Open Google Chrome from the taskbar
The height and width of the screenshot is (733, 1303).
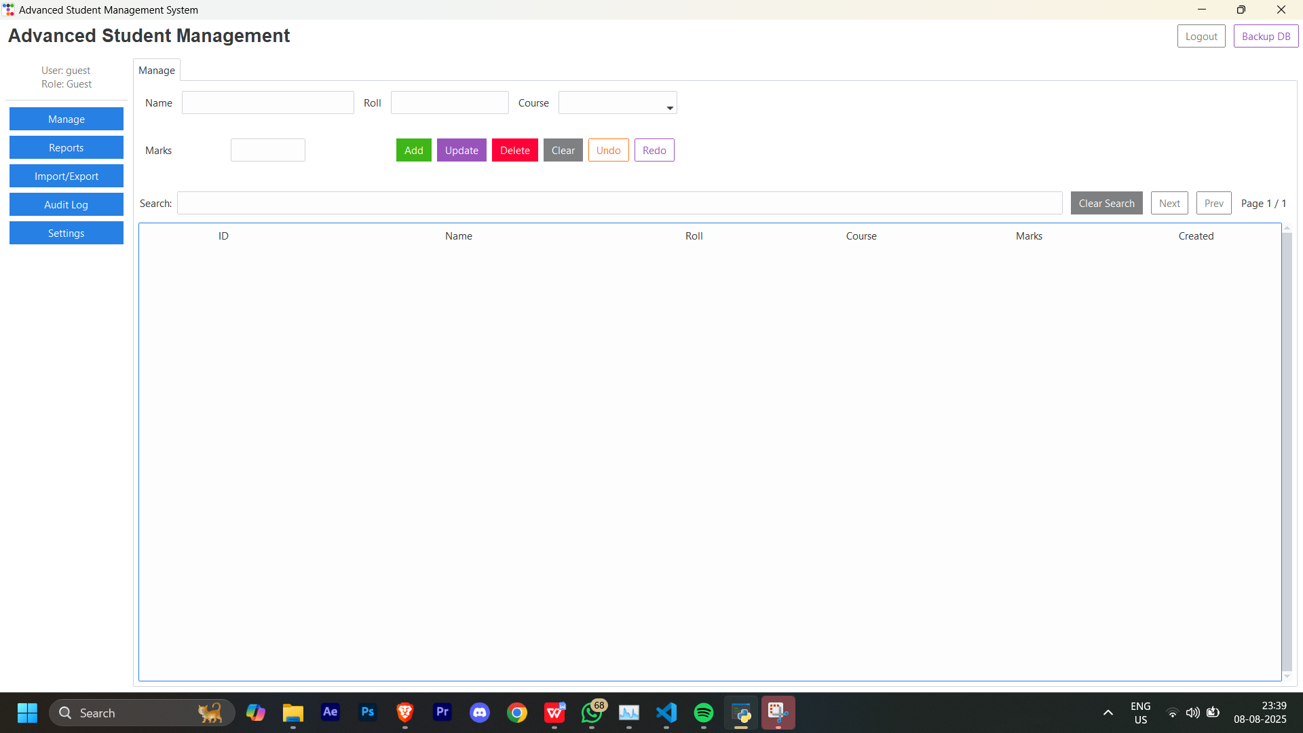click(x=517, y=713)
